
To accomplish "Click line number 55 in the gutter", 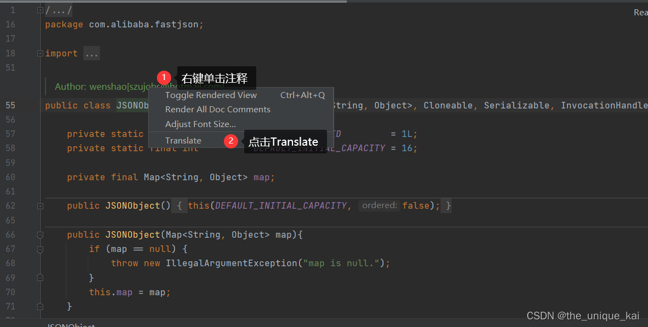I will coord(10,106).
